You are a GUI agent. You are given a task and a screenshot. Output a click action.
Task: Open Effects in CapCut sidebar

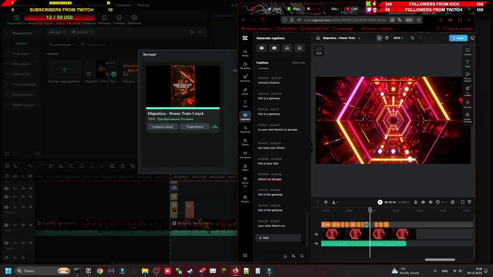tap(245, 142)
